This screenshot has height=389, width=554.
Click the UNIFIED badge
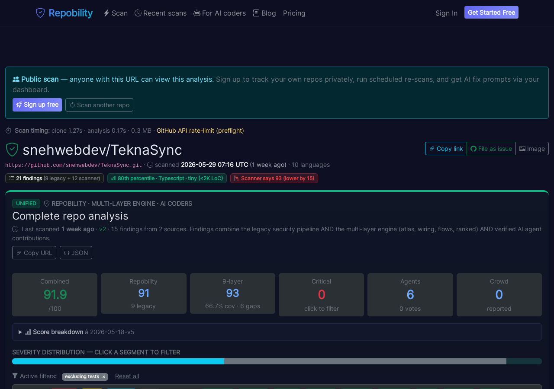pyautogui.click(x=26, y=204)
